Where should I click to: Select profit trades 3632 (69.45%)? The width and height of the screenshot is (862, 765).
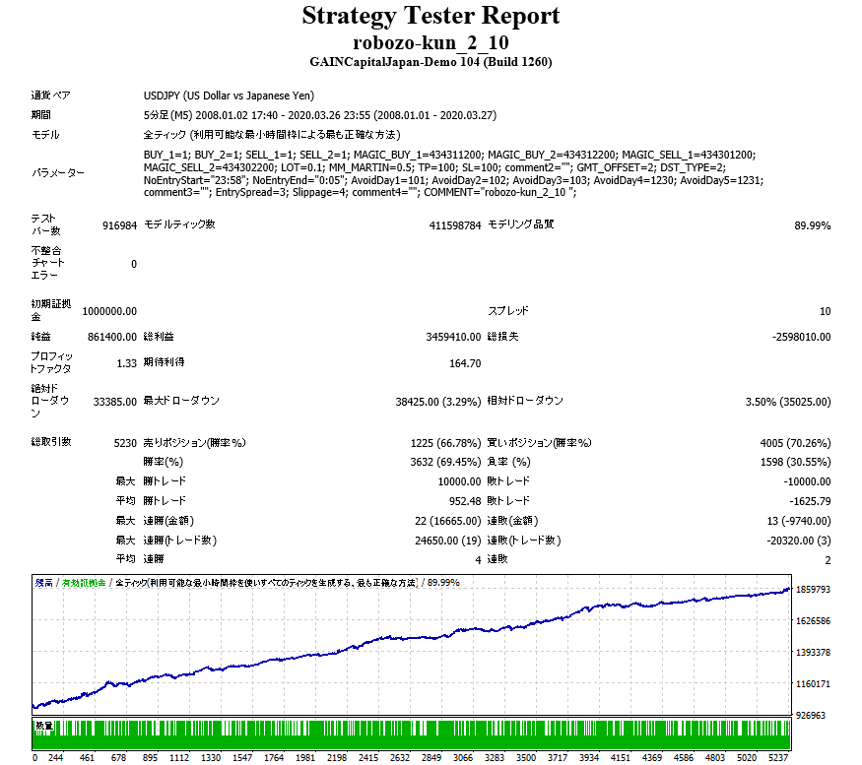pos(445,462)
